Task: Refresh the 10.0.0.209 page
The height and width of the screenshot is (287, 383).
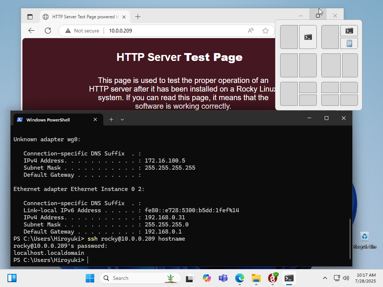Action: click(x=48, y=31)
